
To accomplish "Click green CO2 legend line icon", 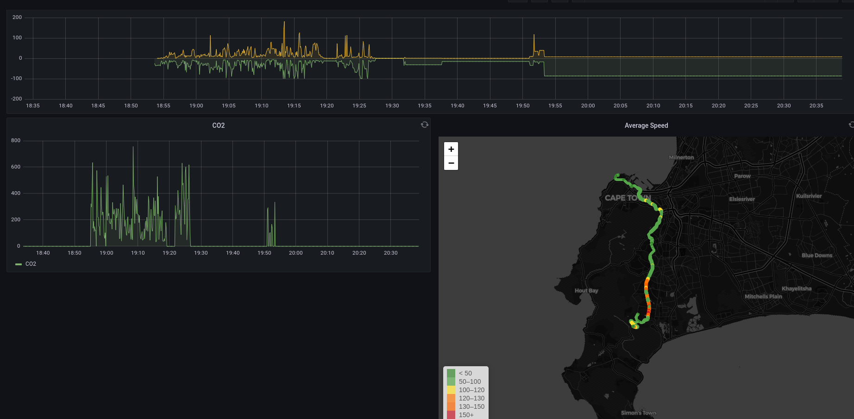I will pyautogui.click(x=19, y=264).
